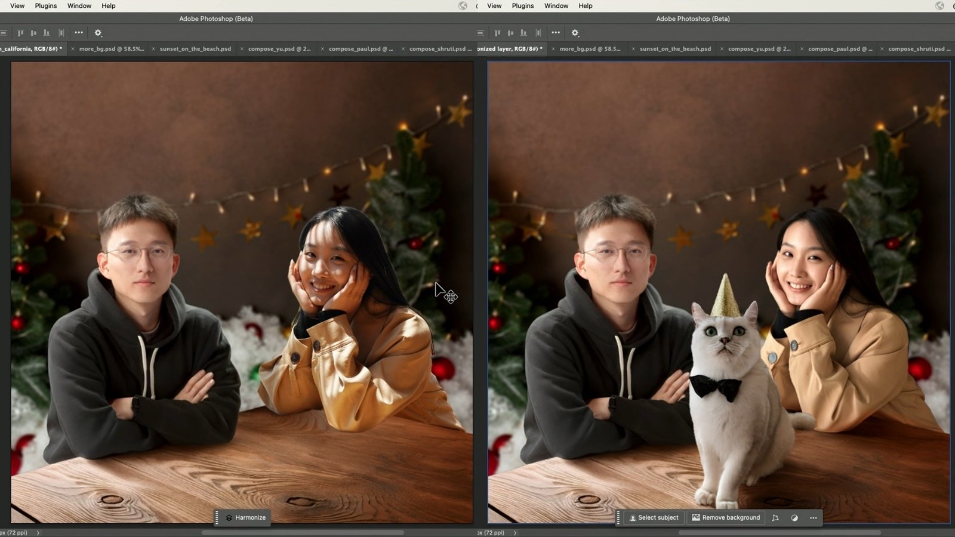Viewport: 955px width, 537px height.
Task: Click the left window menu bar globe icon
Action: click(463, 6)
